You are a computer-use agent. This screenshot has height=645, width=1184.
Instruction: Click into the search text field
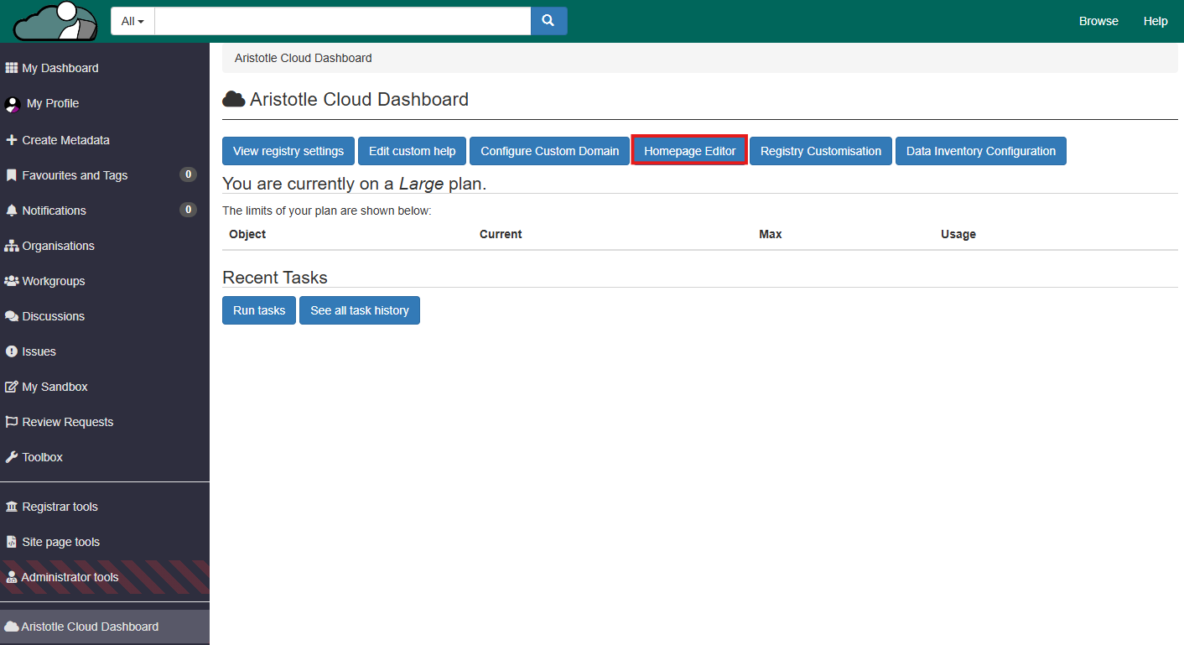[342, 21]
